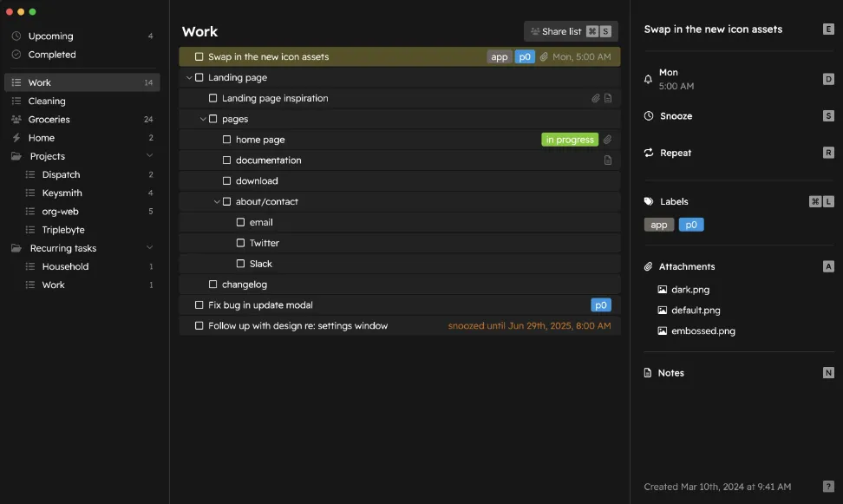Check off the Fix bug in update modal task
Viewport: 843px width, 504px height.
(199, 305)
